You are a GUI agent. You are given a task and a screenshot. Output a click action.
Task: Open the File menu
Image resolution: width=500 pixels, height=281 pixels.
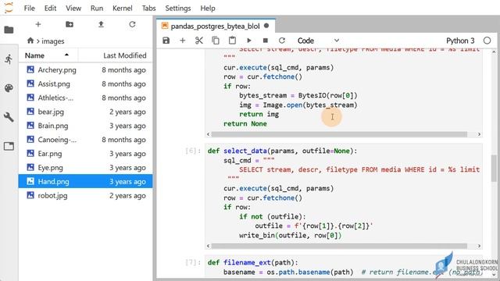tap(30, 8)
